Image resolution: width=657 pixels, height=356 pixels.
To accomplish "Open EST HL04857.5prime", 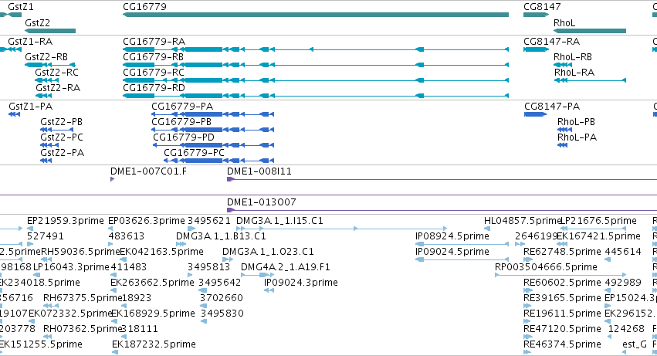I will 523,221.
